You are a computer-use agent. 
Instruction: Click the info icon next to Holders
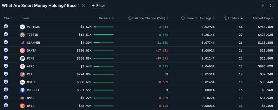tap(226, 18)
